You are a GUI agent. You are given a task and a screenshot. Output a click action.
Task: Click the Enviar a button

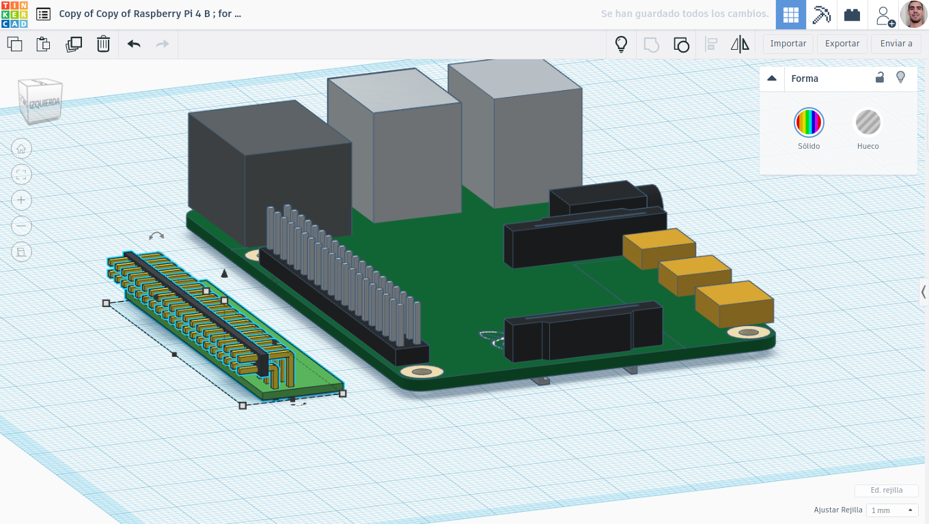[896, 44]
